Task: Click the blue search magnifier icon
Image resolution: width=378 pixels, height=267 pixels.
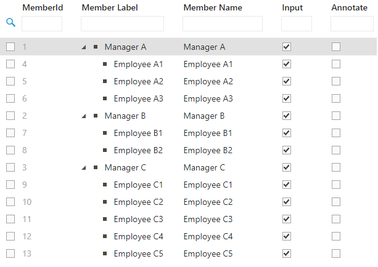Action: pos(11,23)
